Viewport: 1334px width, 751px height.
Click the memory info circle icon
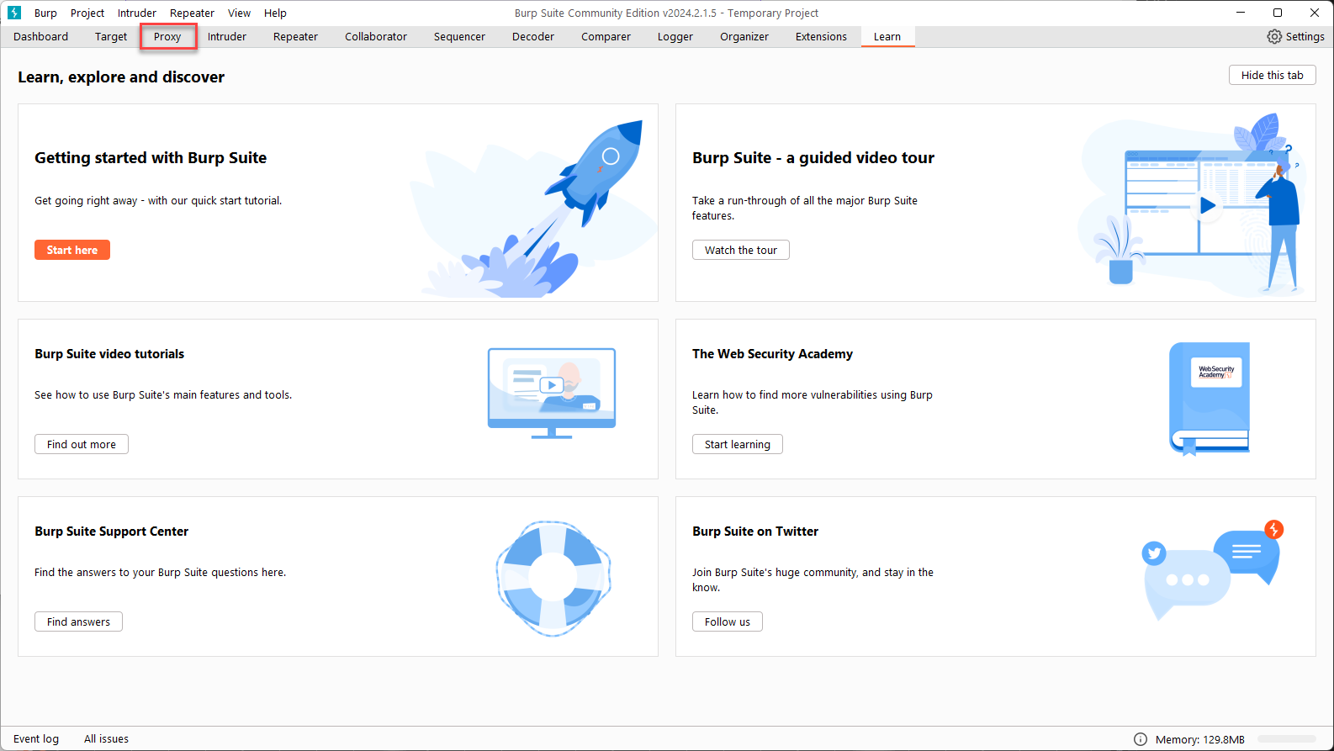coord(1141,739)
